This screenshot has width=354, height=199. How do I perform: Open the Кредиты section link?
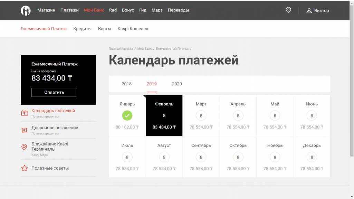click(x=82, y=29)
